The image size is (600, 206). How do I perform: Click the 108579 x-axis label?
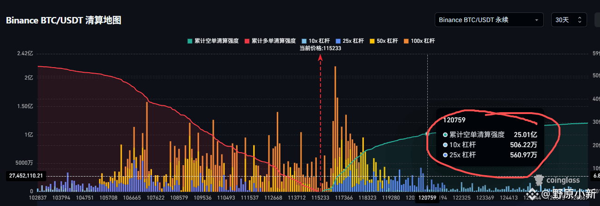coord(179,197)
